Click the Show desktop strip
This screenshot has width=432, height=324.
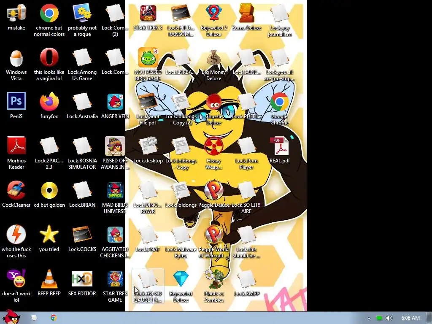(x=429, y=318)
